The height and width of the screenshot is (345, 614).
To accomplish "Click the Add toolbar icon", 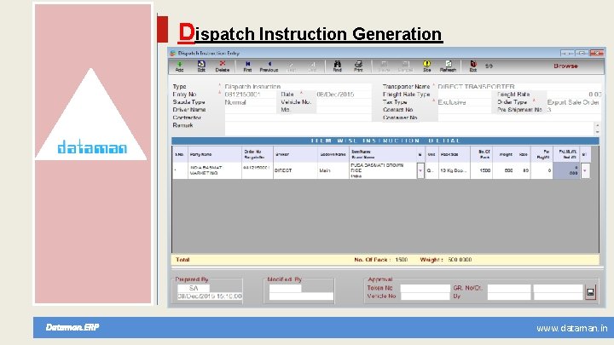I will coord(179,66).
